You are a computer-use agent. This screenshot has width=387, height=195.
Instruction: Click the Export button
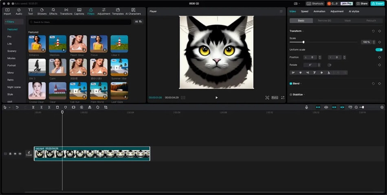pos(377,4)
